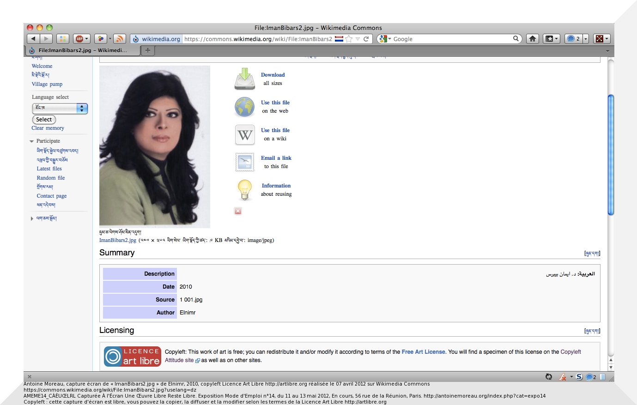Click the lightbulb Information icon

click(x=244, y=190)
